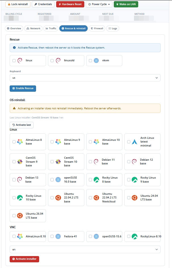Click the openSUSE 16.0 OS icon
Screen dimensions: 172x268
click(58, 180)
